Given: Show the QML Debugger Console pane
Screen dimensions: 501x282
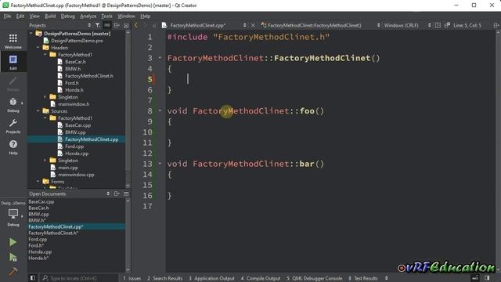Looking at the screenshot, I should 315,278.
